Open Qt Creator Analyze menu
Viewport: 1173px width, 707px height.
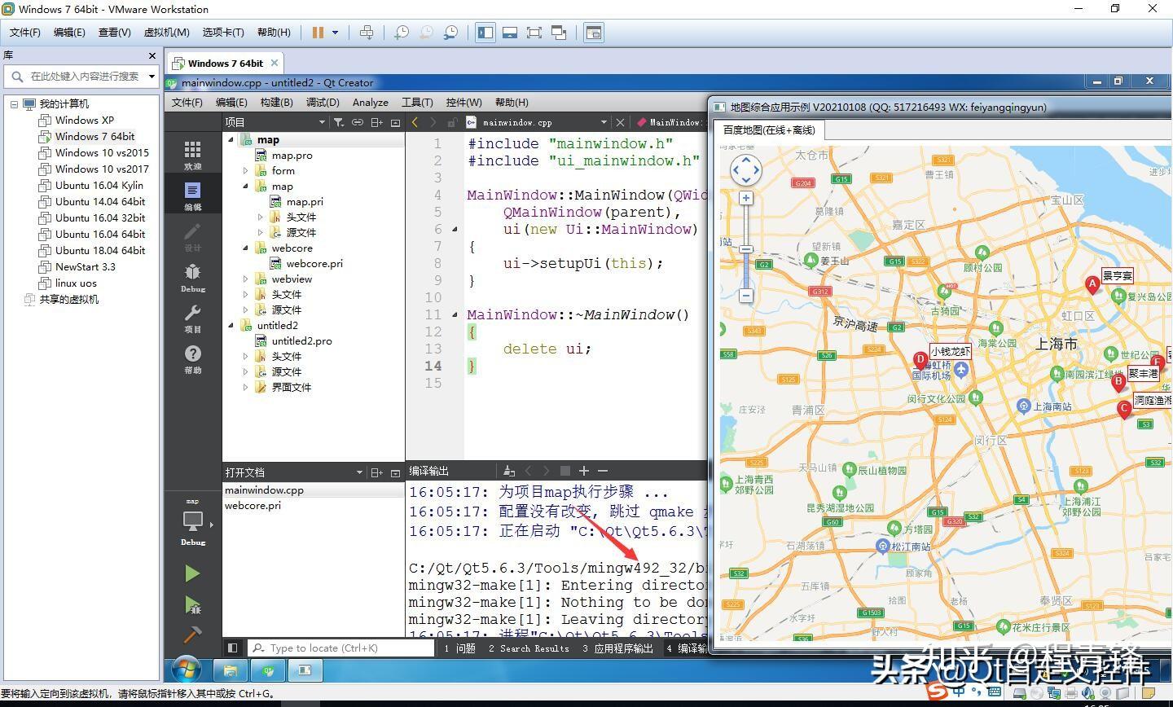click(370, 102)
